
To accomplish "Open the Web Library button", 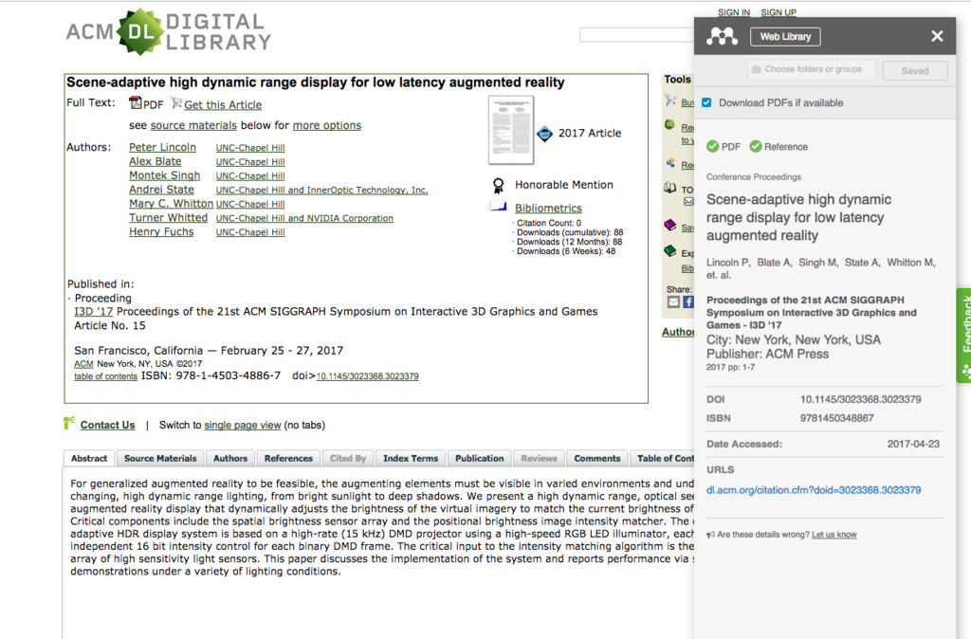I will [785, 37].
